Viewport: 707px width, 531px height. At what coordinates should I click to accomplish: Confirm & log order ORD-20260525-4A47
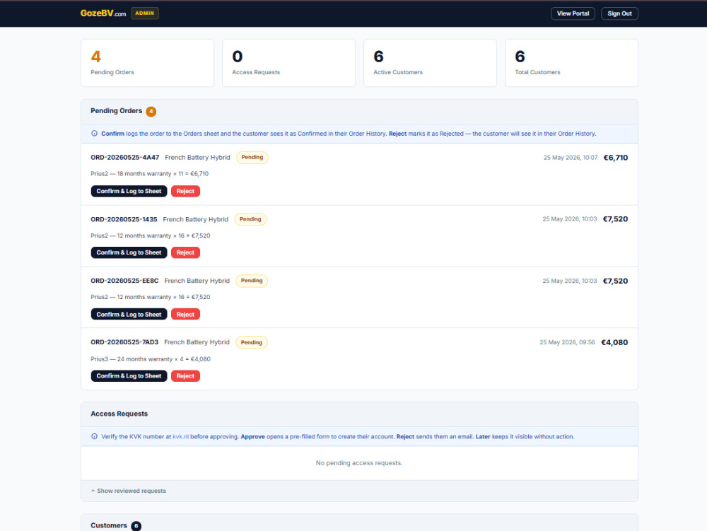[x=129, y=191]
